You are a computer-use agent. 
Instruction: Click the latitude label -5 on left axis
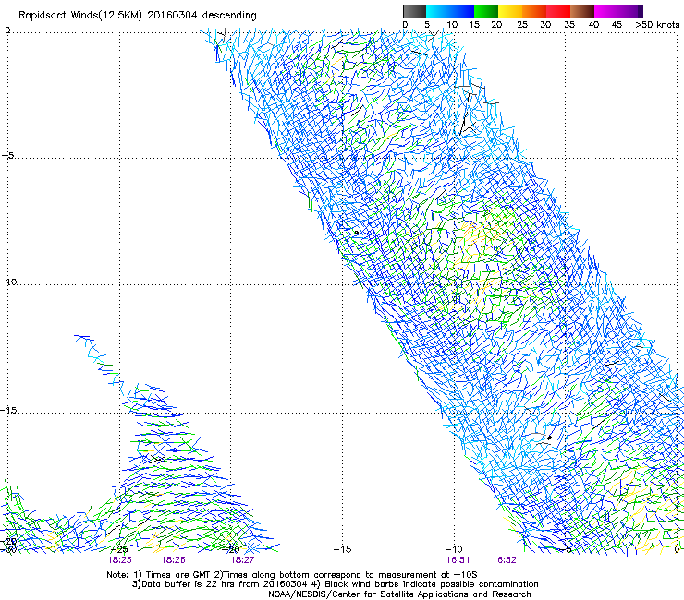[x=7, y=156]
